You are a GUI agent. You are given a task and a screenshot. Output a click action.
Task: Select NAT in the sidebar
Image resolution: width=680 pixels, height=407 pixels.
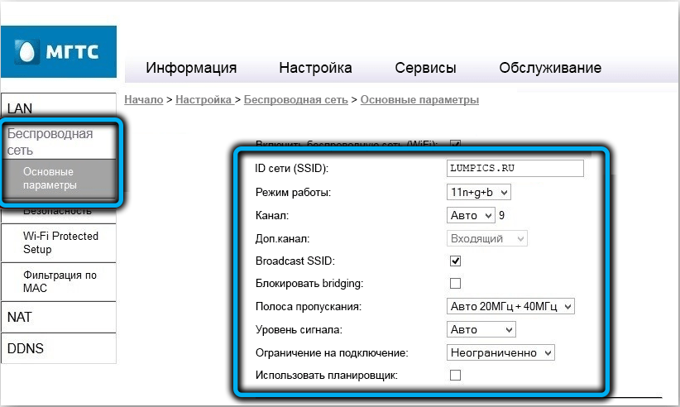click(x=20, y=317)
